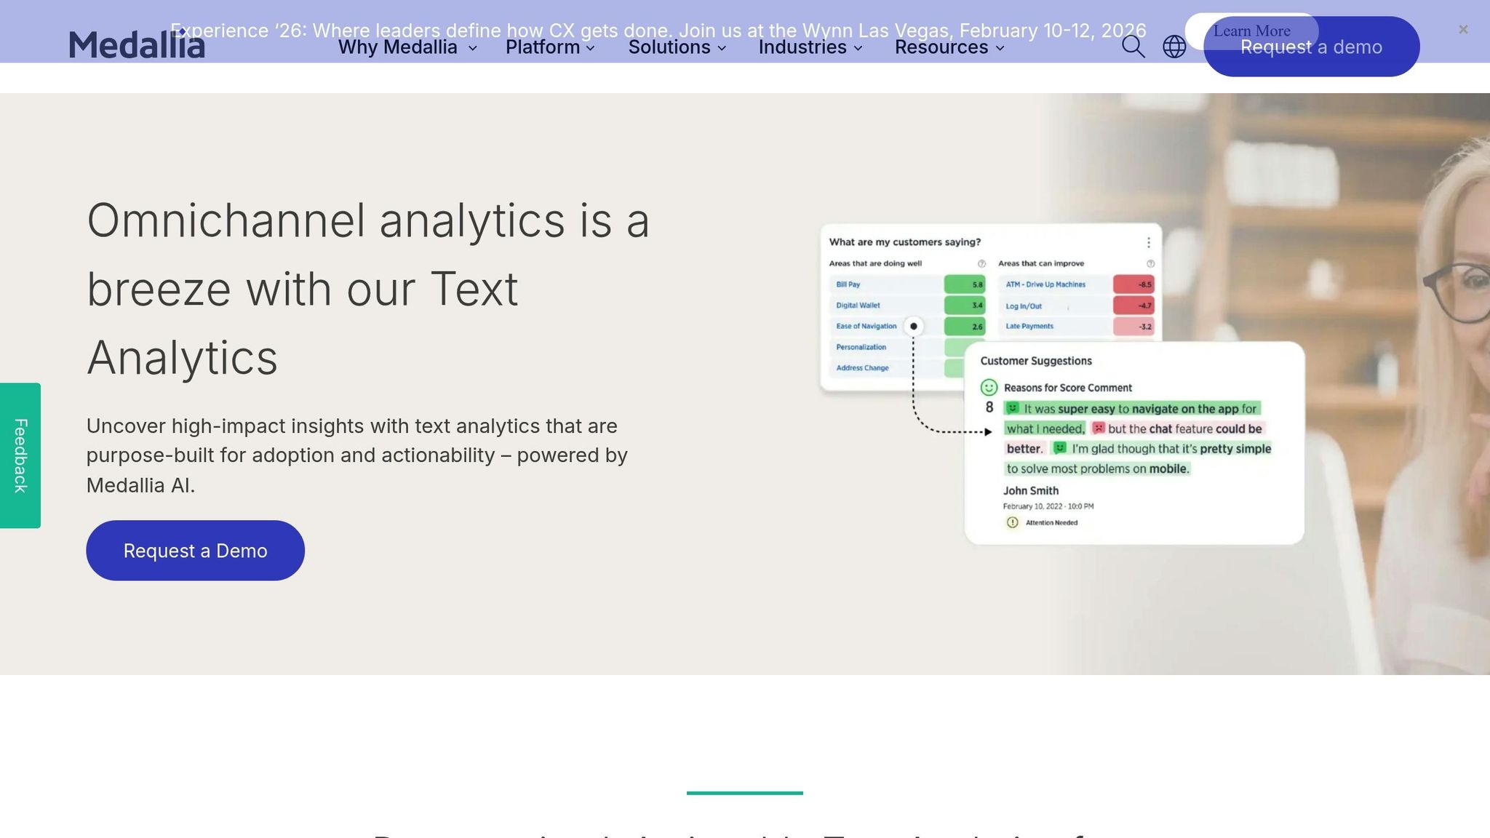Click the "Omnichannel analytics is a breeze" headline

coord(368,289)
